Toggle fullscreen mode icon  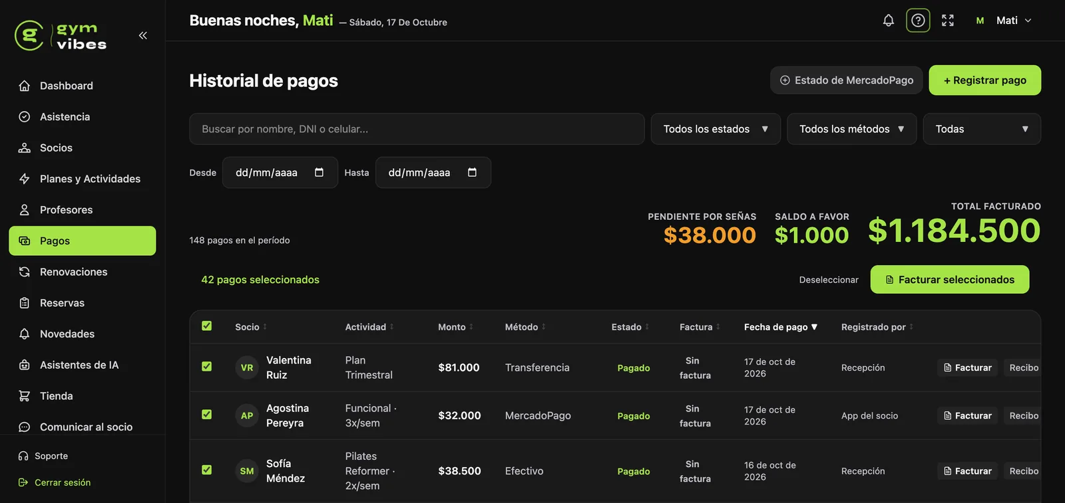(x=948, y=21)
